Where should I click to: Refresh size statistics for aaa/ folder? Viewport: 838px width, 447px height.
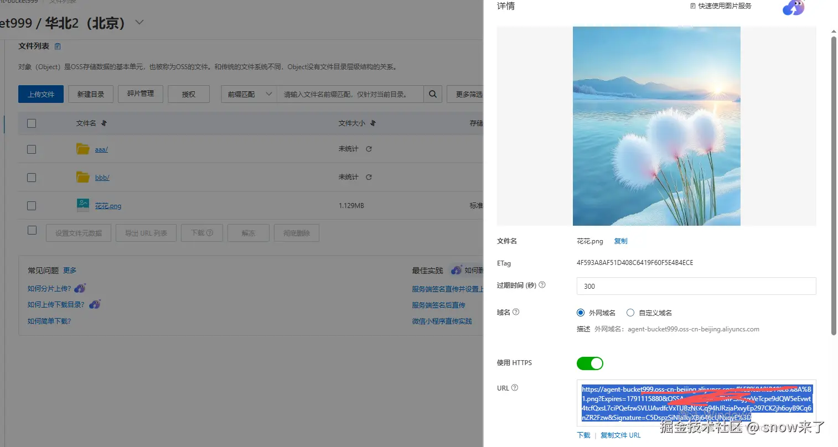pyautogui.click(x=369, y=149)
